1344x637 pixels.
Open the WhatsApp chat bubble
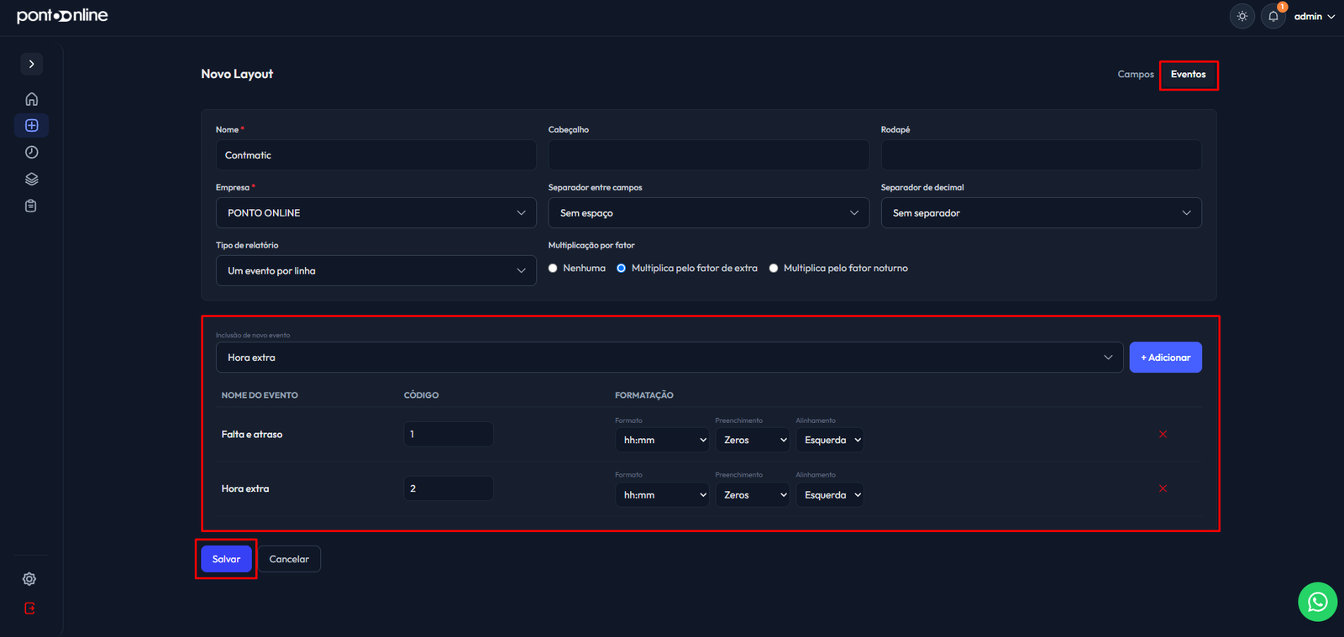point(1318,602)
